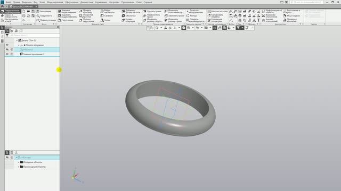Select the Сечение tool
The height and width of the screenshot is (191, 341).
(107, 16)
